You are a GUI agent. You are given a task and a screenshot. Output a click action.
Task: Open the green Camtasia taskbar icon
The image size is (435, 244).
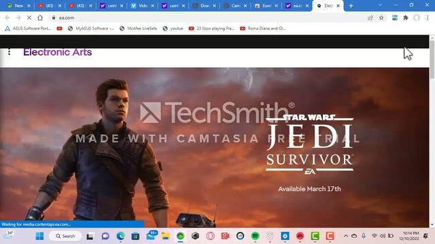[315, 236]
